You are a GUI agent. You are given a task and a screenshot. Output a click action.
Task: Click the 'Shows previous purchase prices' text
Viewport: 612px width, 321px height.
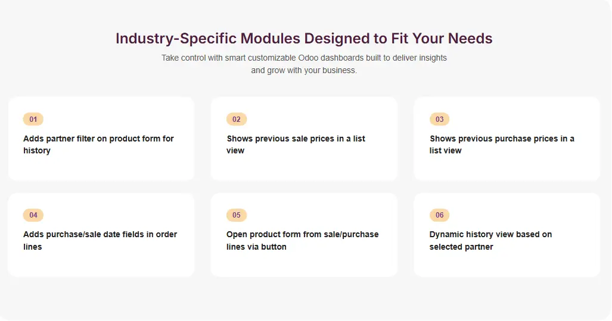coord(502,139)
